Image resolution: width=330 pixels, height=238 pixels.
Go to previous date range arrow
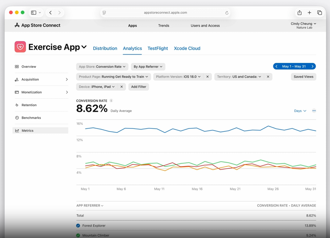[276, 66]
